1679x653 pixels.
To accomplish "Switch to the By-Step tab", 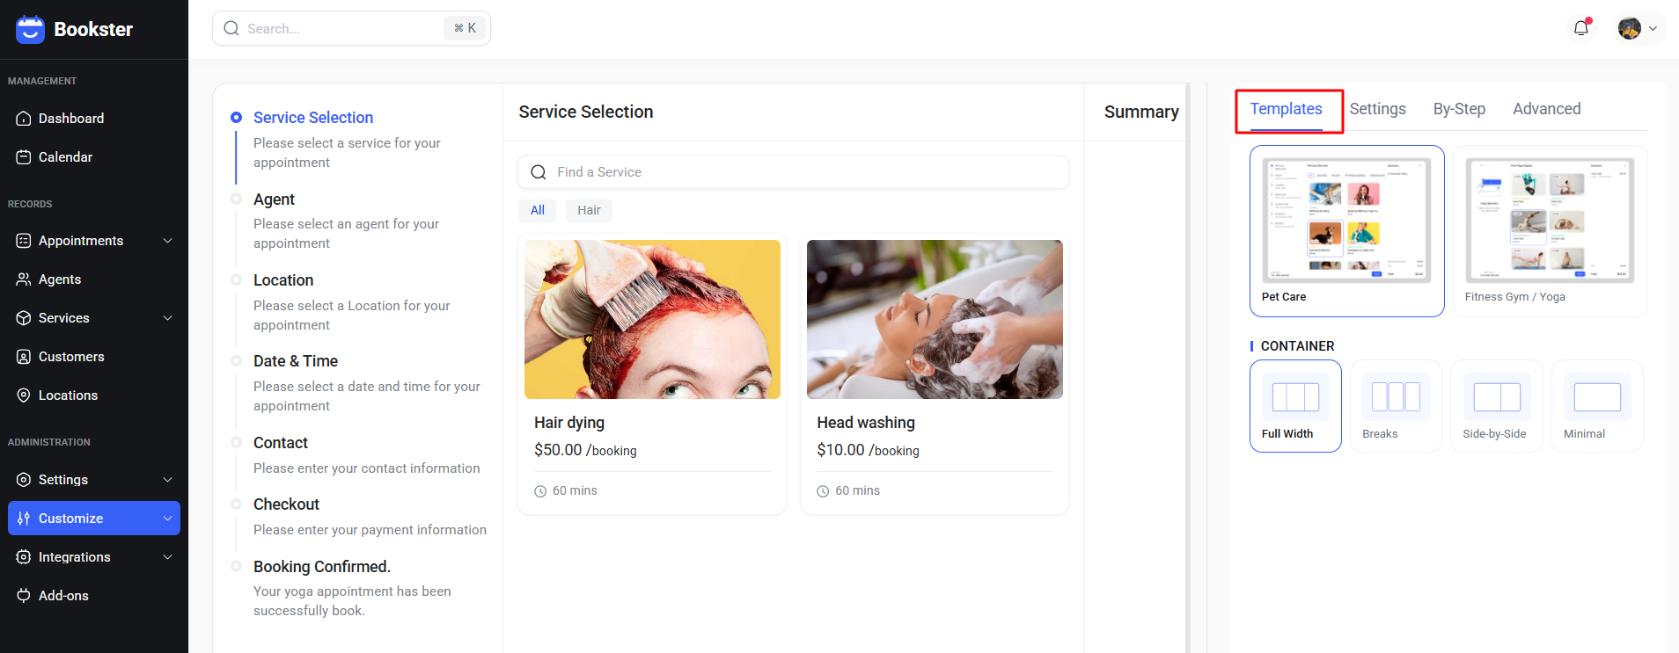I will click(x=1459, y=109).
